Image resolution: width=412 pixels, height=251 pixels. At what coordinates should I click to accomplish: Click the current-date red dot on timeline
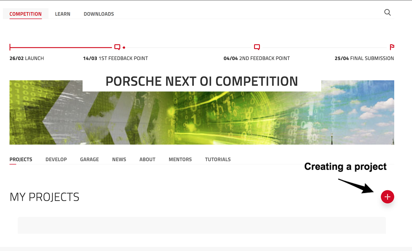pyautogui.click(x=124, y=47)
